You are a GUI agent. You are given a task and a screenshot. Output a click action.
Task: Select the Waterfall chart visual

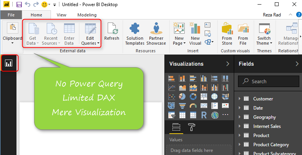click(225, 87)
